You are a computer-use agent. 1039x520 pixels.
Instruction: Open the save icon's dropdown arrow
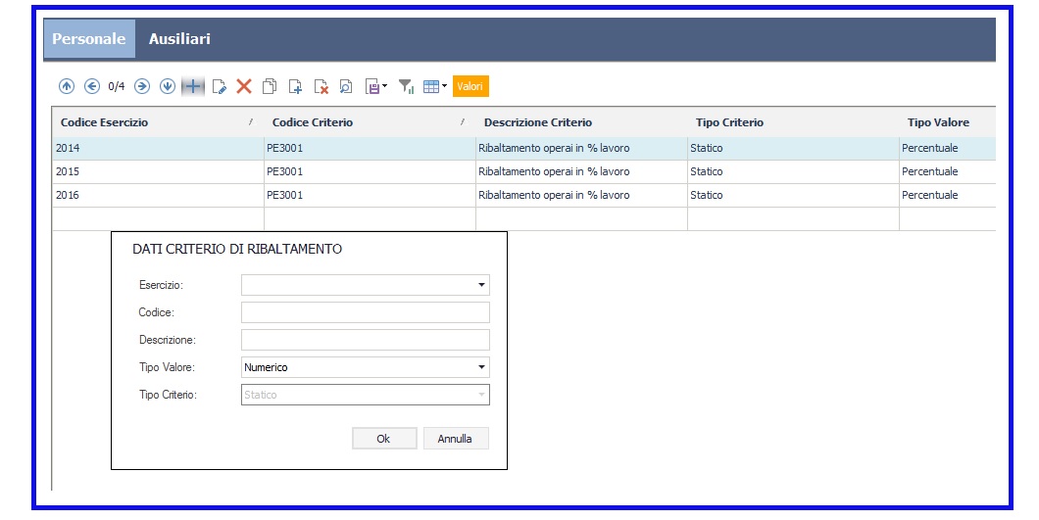(385, 85)
